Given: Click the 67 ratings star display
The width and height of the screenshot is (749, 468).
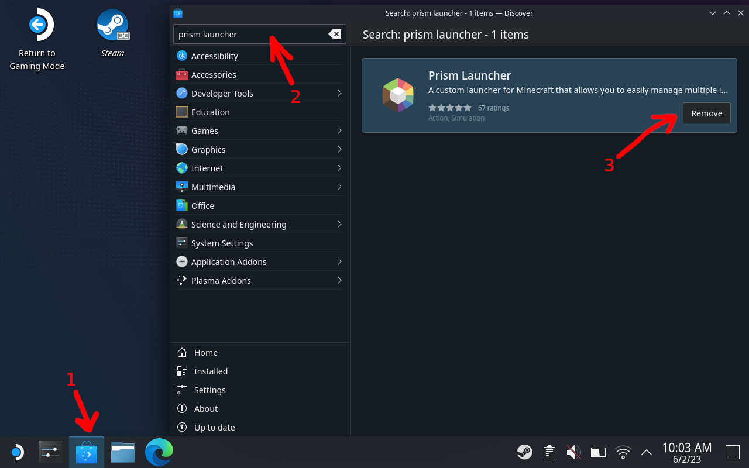Looking at the screenshot, I should tap(449, 108).
